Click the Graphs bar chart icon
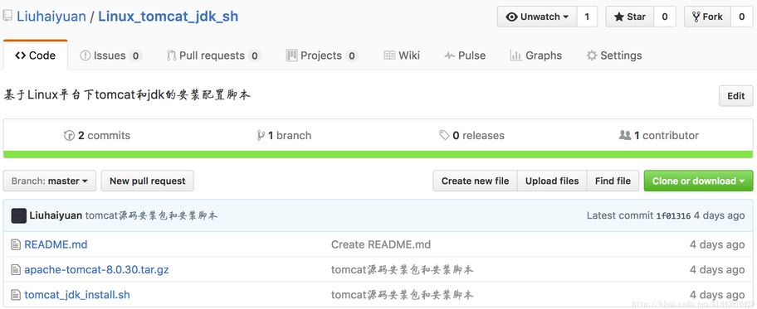This screenshot has height=309, width=757. [515, 56]
